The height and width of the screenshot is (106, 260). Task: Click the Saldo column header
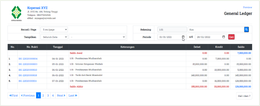point(241,47)
